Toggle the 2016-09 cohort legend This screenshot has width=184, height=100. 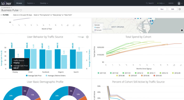(176, 73)
